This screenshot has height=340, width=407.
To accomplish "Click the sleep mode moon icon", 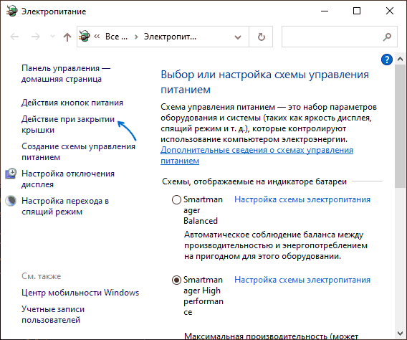I will tap(11, 201).
